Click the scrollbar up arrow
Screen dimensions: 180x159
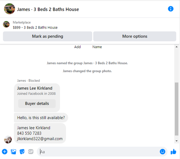(x=176, y=47)
